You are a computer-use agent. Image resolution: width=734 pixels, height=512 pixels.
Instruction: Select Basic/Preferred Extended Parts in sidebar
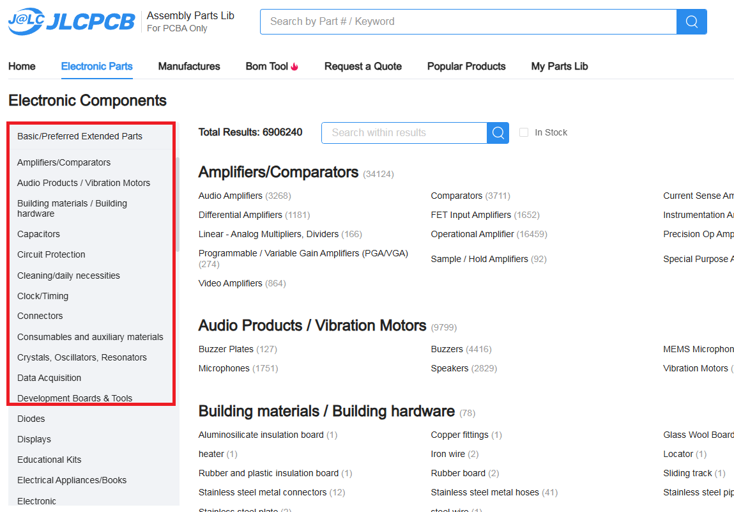(80, 136)
